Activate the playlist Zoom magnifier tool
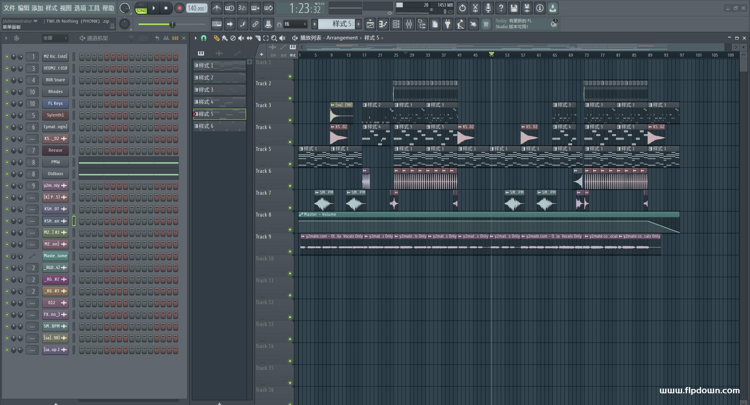Viewport: 750px width, 405px height. tap(274, 38)
